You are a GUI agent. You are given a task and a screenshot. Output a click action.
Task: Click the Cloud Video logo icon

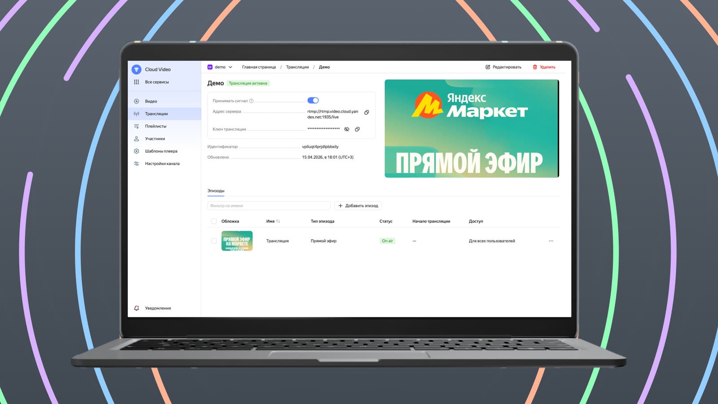(136, 70)
